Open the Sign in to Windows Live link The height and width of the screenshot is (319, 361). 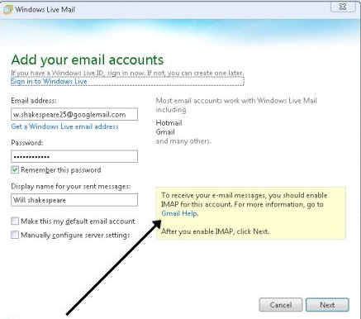pyautogui.click(x=49, y=81)
